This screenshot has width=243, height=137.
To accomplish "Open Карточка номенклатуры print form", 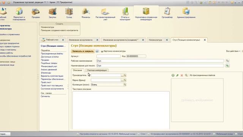I will (113, 51).
